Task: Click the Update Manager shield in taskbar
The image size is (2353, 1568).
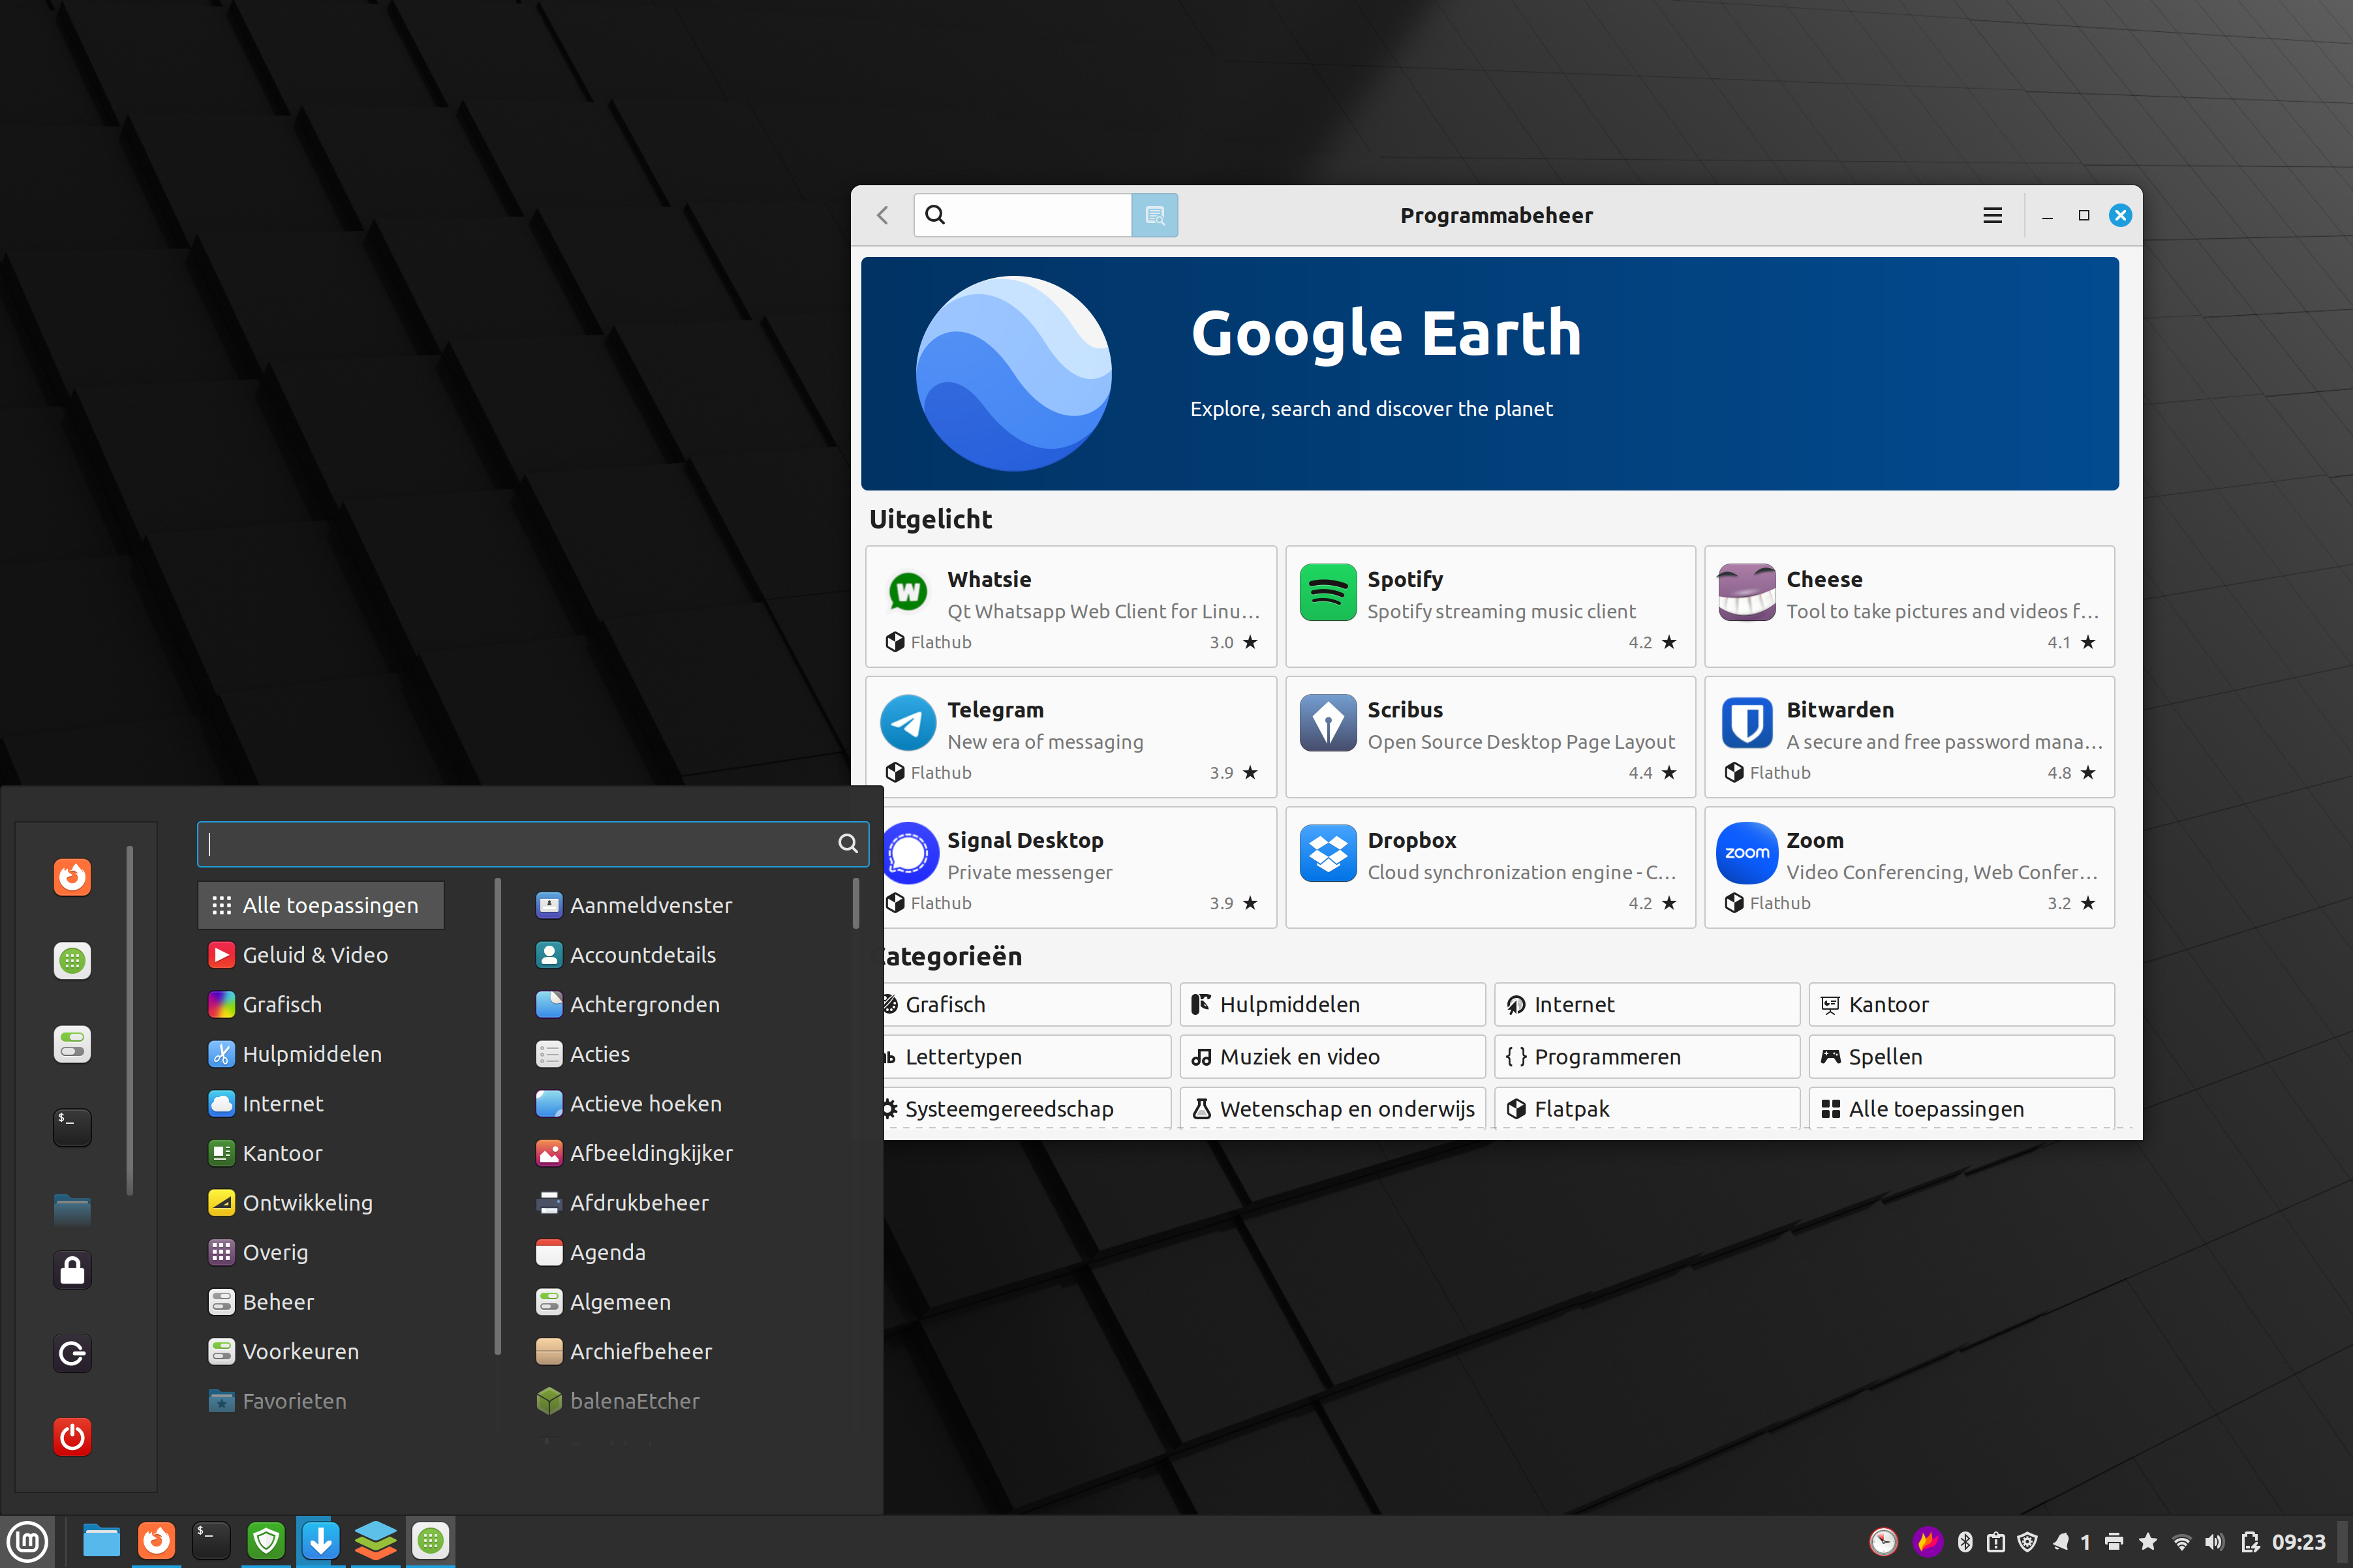Action: point(266,1541)
